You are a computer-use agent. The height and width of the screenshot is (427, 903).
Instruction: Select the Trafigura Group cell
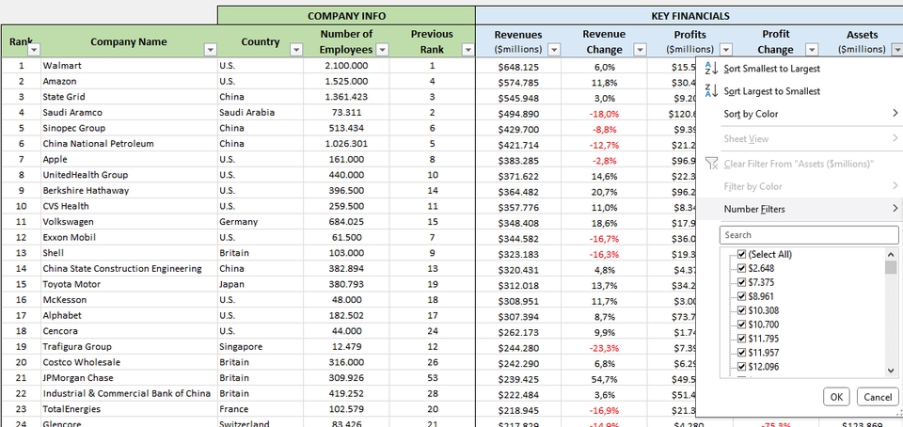[129, 346]
